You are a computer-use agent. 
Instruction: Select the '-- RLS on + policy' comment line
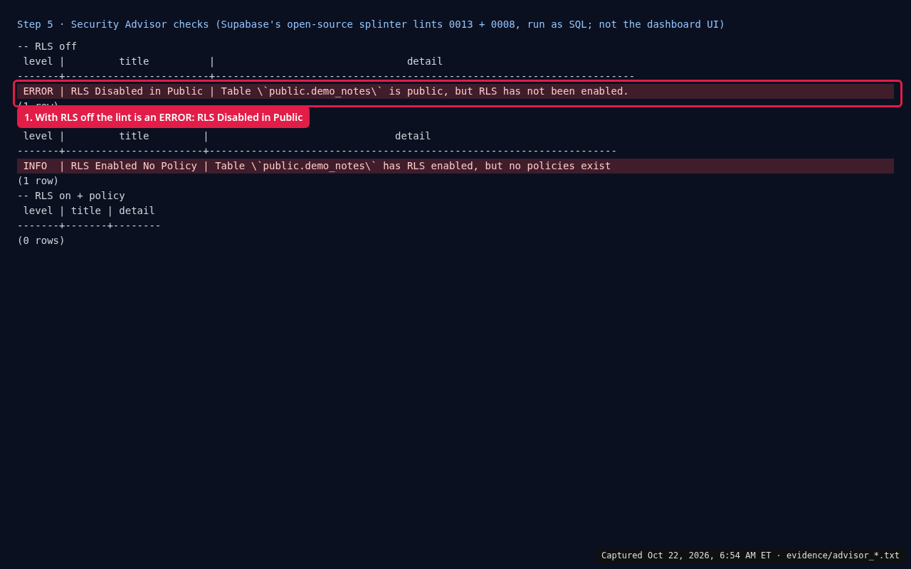click(71, 196)
